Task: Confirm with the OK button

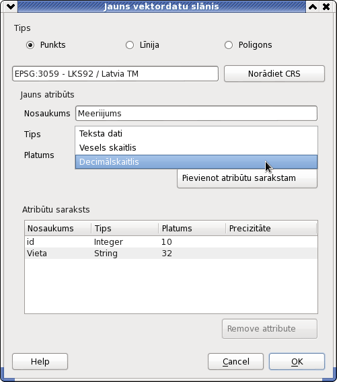Action: click(x=297, y=362)
